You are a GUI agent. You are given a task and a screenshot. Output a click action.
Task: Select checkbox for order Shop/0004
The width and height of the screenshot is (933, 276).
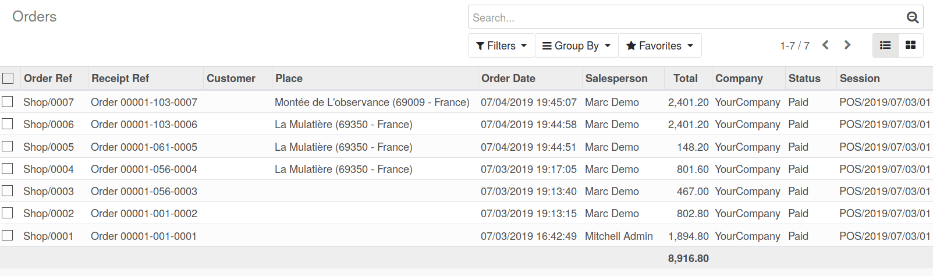[8, 169]
